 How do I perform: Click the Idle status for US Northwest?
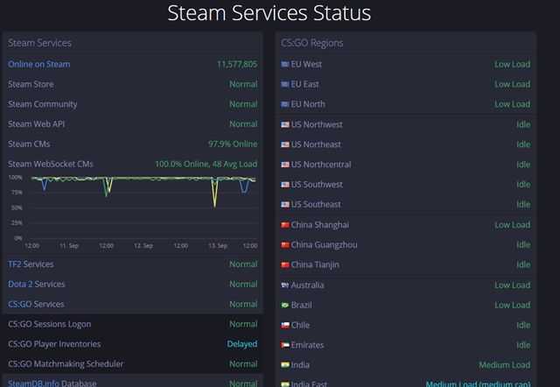point(523,124)
